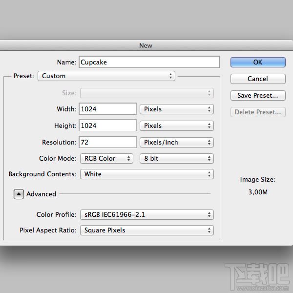Viewport: 293px width, 293px height.
Task: Open the Pixels/Inch resolution units dropdown
Action: 177,143
